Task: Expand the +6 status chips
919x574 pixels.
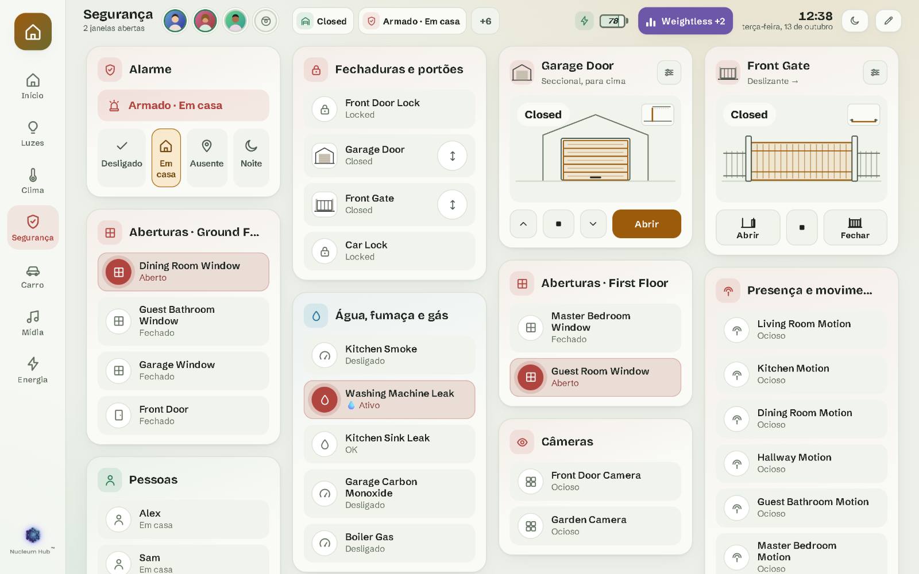Action: click(x=485, y=21)
